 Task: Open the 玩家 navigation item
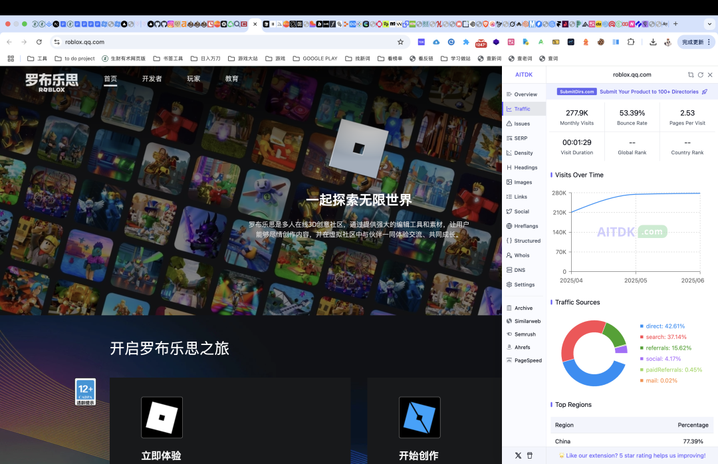(193, 79)
